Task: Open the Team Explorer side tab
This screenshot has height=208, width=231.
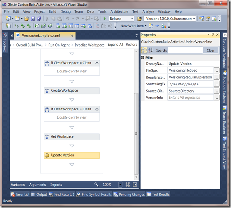Action: 225,120
